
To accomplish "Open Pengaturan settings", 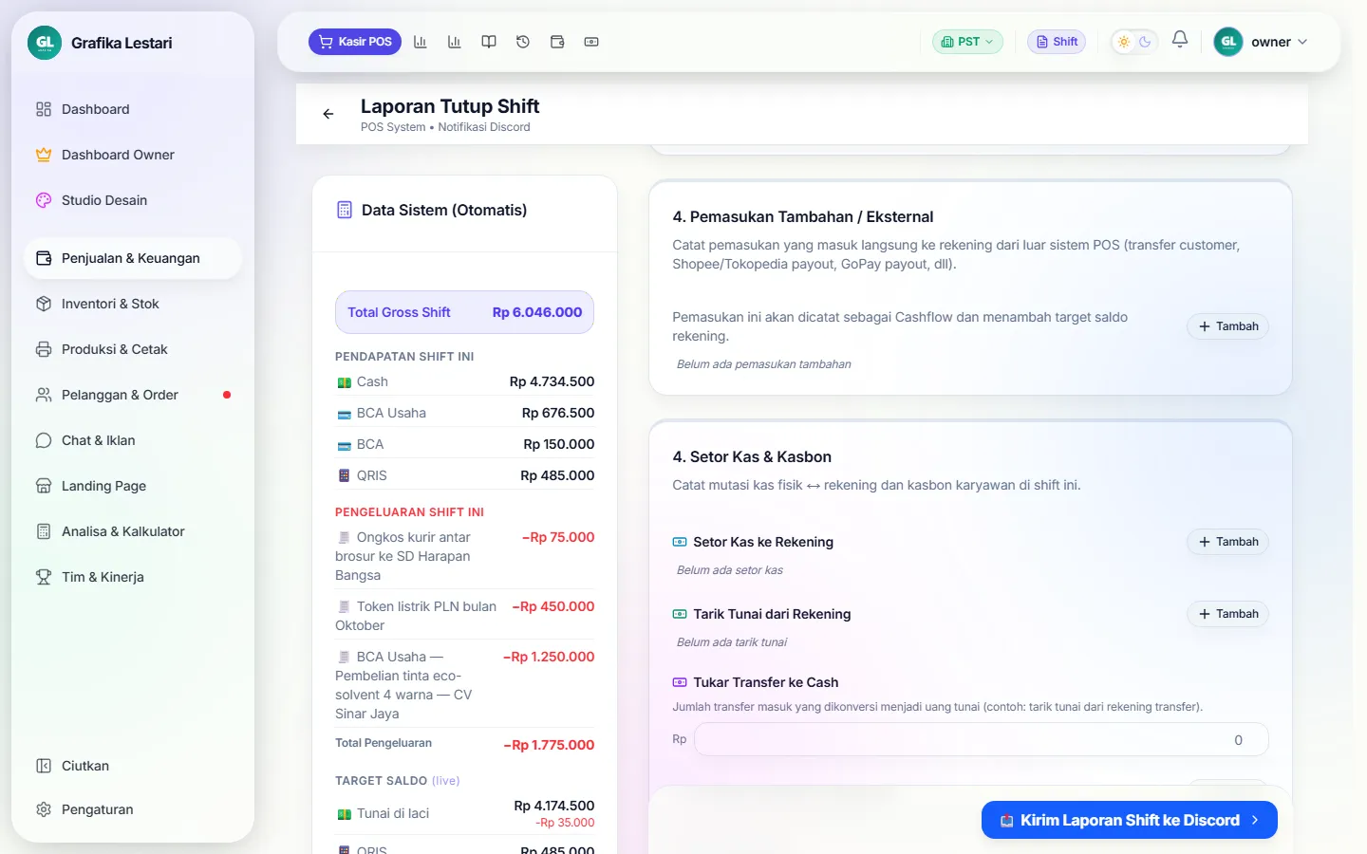I will tap(133, 809).
